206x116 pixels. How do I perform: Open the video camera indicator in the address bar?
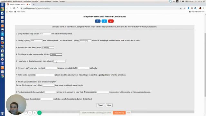[181, 8]
